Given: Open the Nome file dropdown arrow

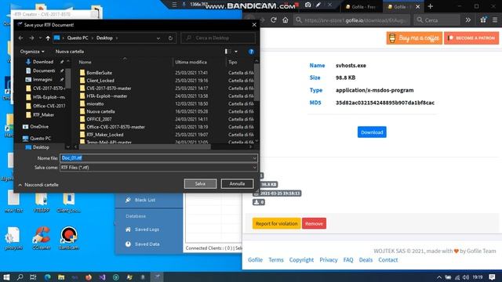Looking at the screenshot, I should click(254, 158).
